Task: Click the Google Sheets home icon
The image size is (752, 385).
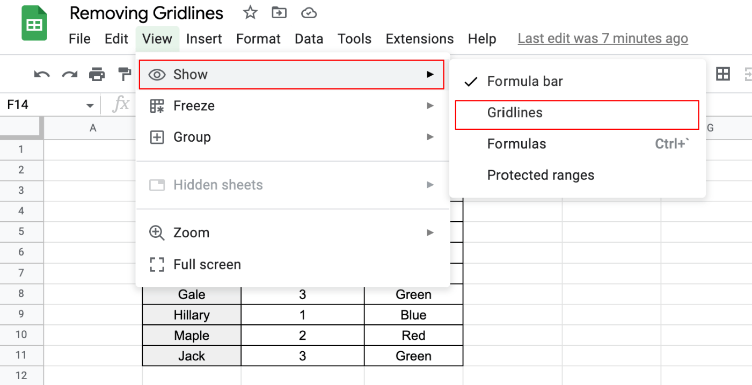Action: [34, 25]
